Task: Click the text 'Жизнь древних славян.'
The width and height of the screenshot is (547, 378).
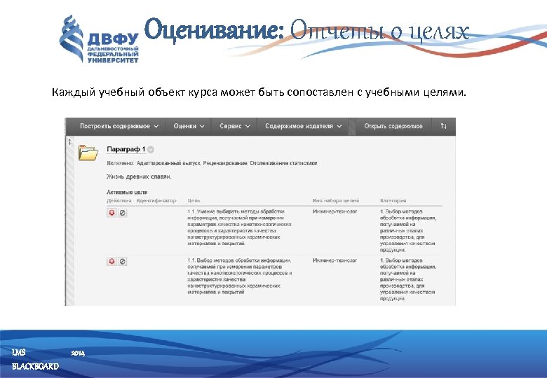Action: pos(139,177)
